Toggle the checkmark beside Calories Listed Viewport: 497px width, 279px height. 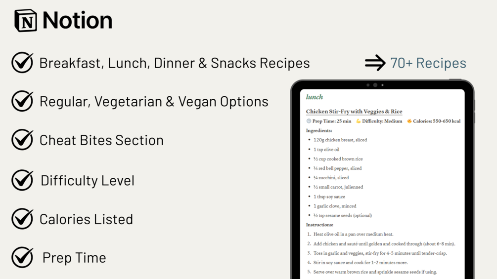coord(22,219)
